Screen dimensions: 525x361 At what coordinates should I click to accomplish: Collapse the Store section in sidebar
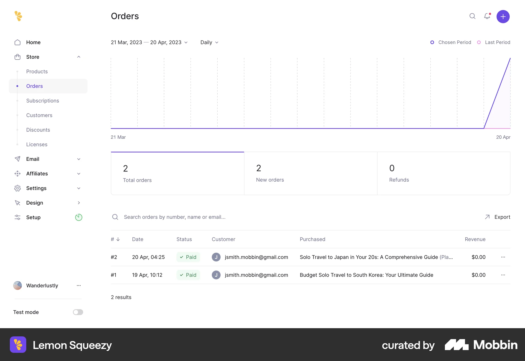click(78, 57)
